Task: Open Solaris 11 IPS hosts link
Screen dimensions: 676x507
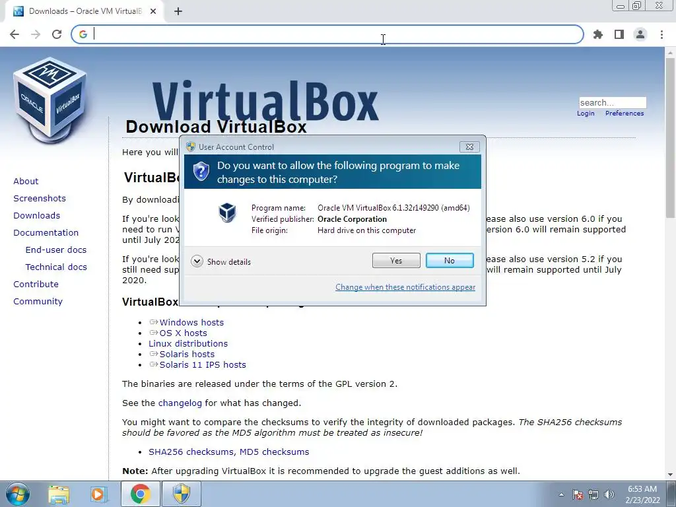Action: (203, 364)
